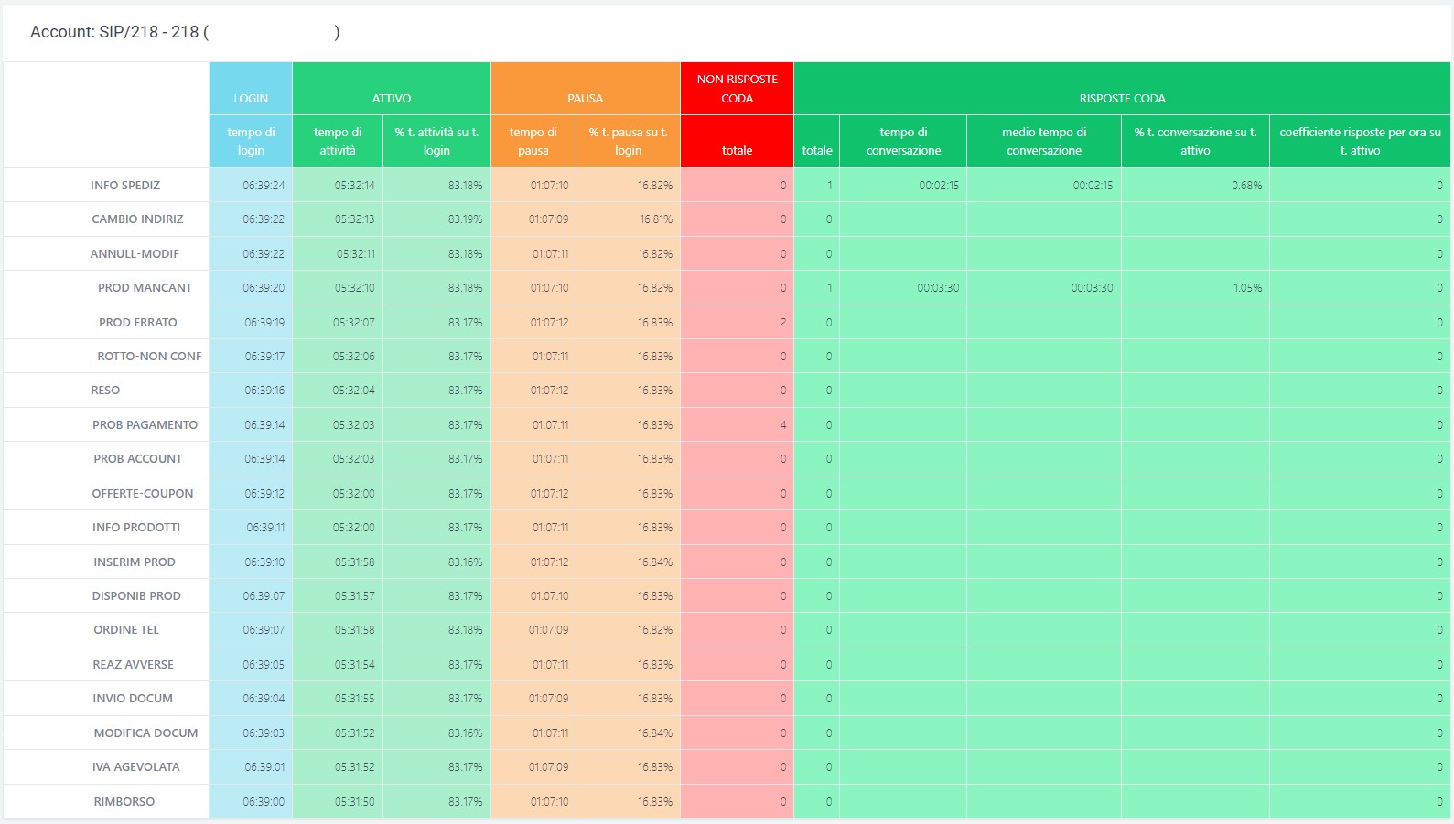The height and width of the screenshot is (824, 1454).
Task: Select the RIMBORSO row label
Action: [x=124, y=801]
